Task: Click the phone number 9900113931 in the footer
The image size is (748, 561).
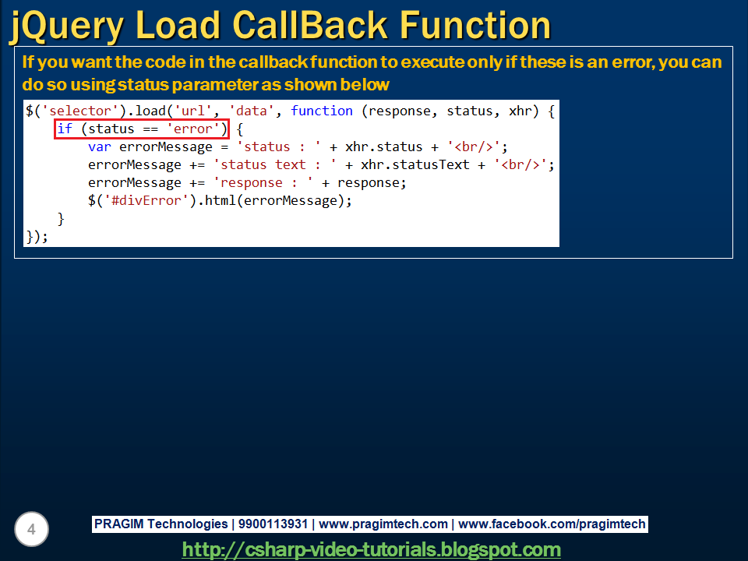Action: pyautogui.click(x=274, y=524)
